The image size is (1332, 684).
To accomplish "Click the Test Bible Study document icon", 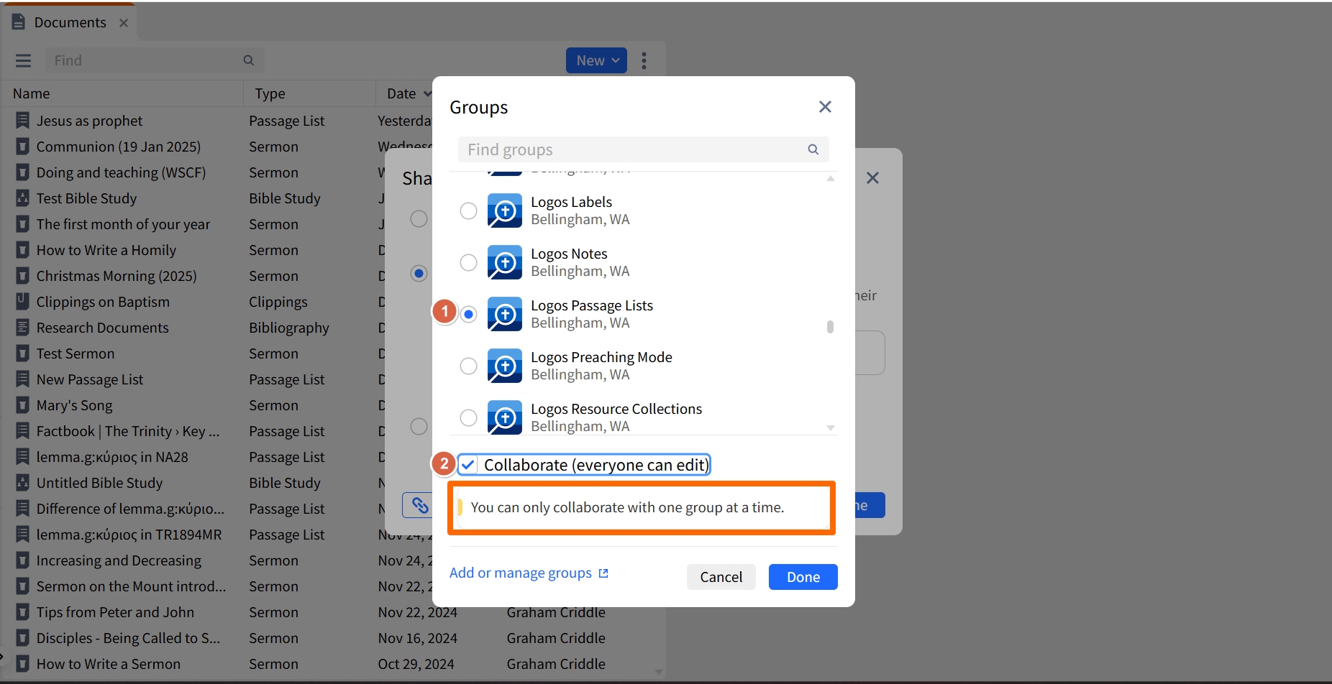I will [22, 198].
